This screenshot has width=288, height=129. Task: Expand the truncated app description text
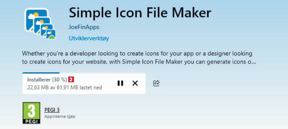point(139,58)
